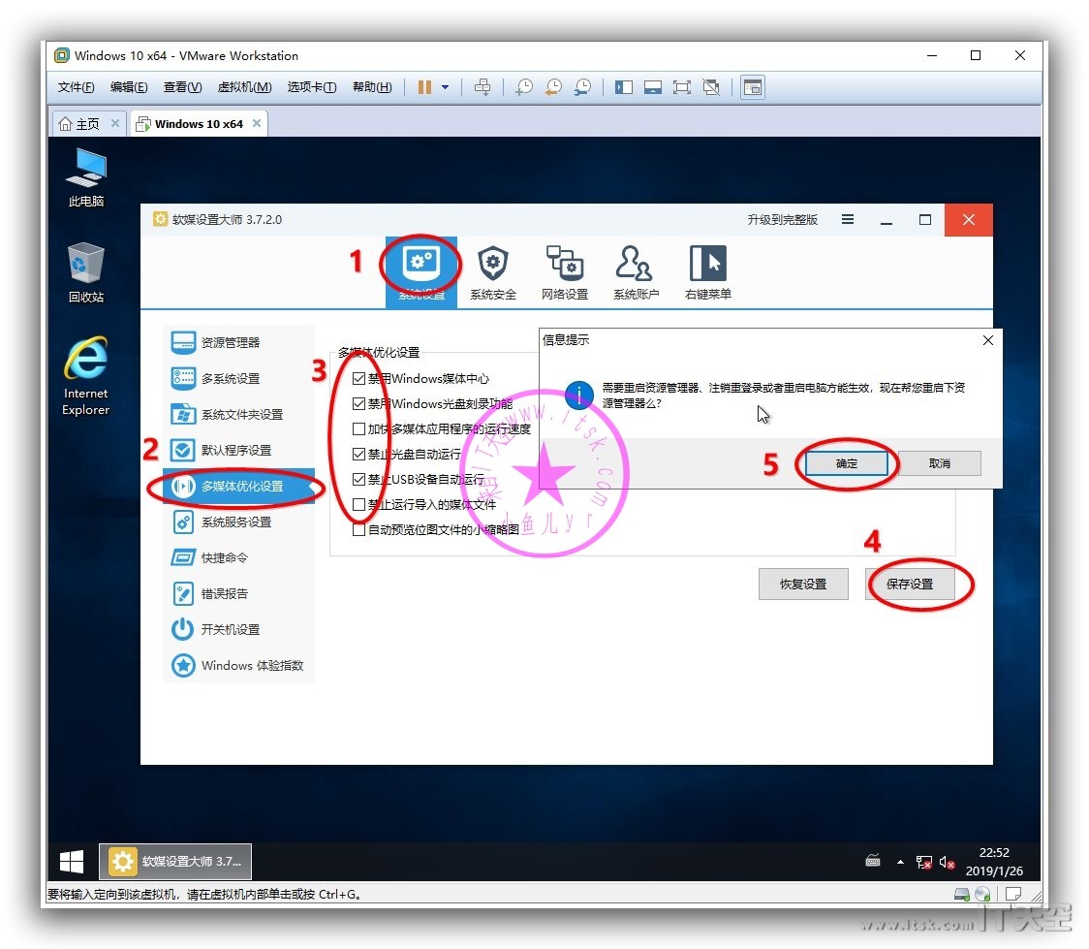Screen dimensions: 1089x949
Task: Toggle the VMware library sidebar view
Action: 624,87
